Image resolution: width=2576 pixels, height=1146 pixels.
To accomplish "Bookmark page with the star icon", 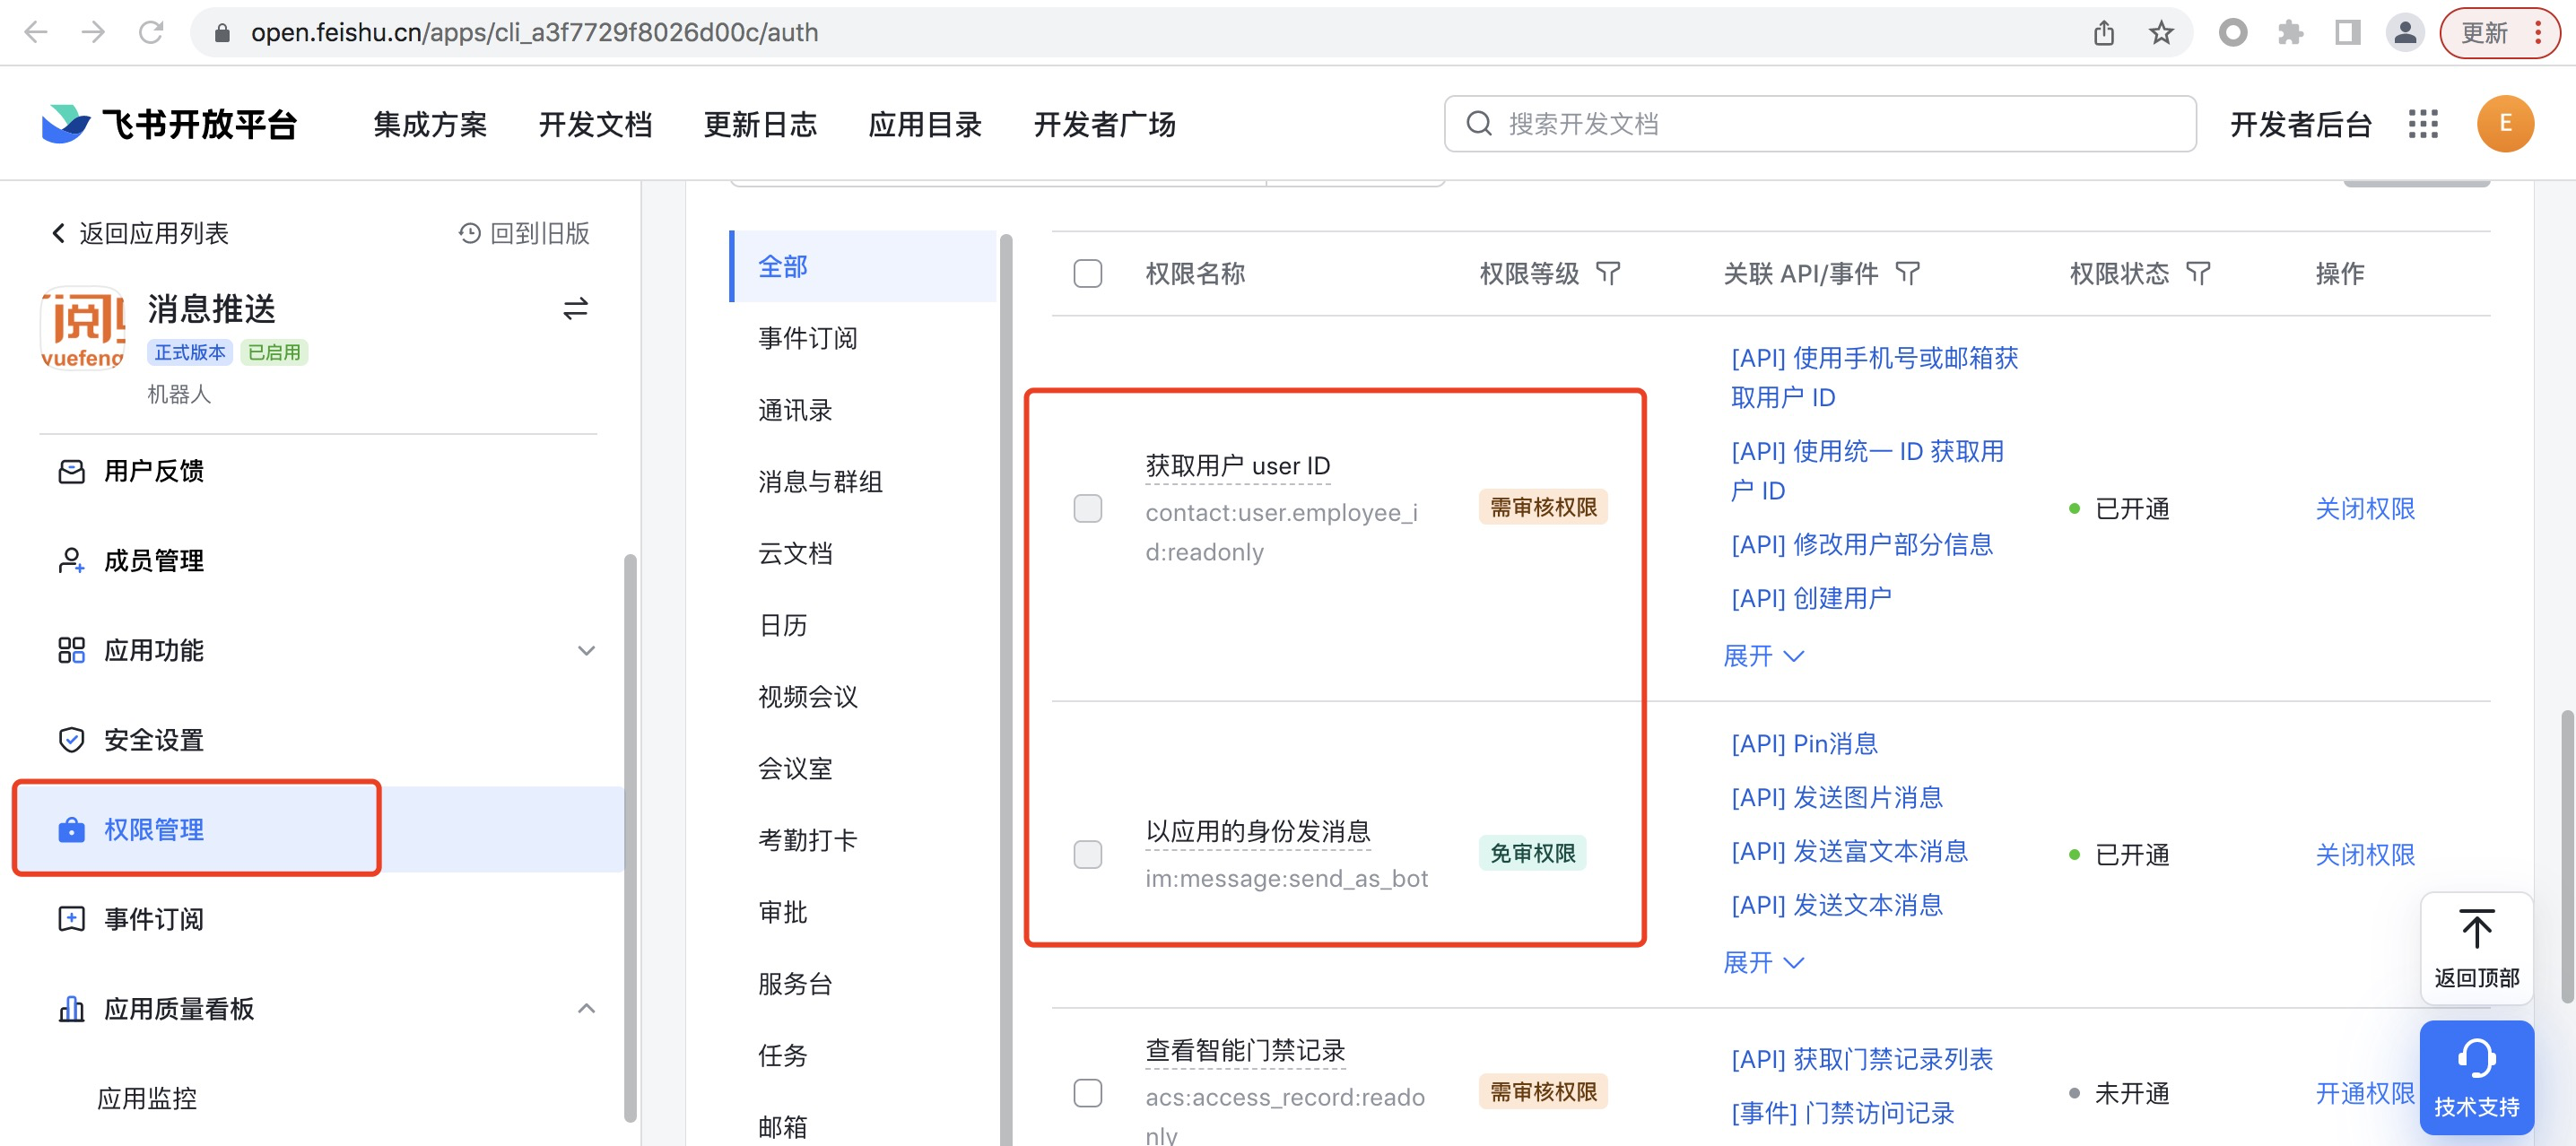I will (2161, 33).
